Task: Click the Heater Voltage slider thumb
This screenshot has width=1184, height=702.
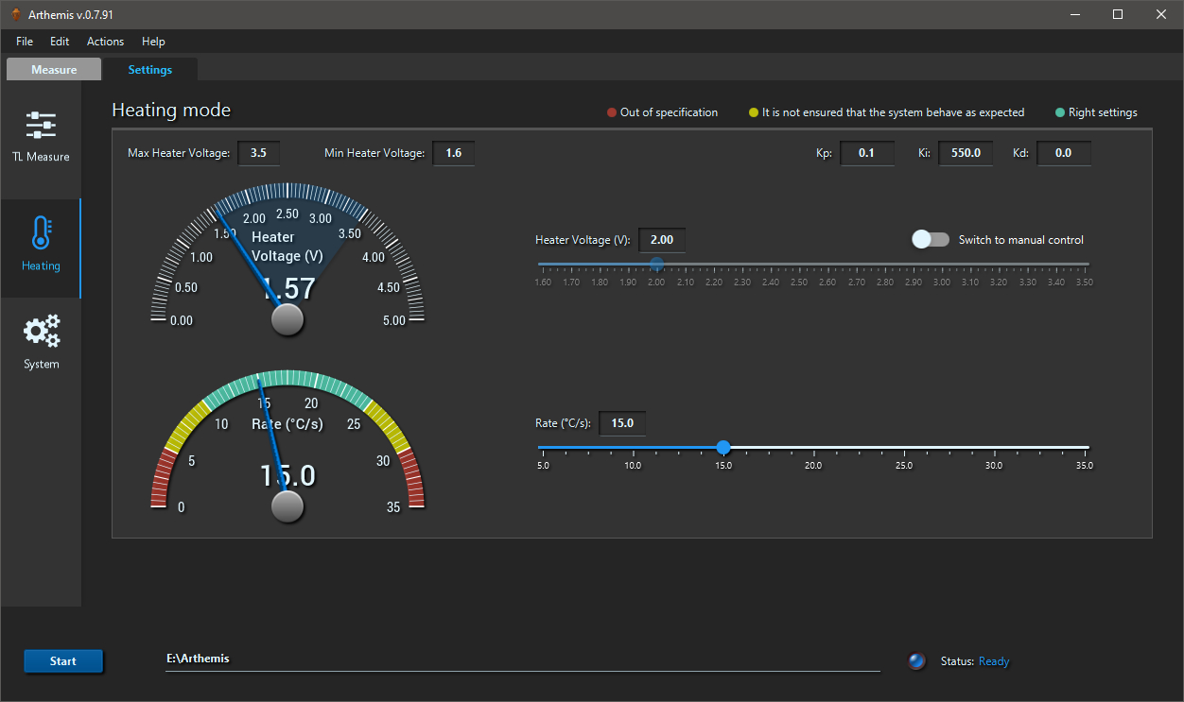Action: (656, 264)
